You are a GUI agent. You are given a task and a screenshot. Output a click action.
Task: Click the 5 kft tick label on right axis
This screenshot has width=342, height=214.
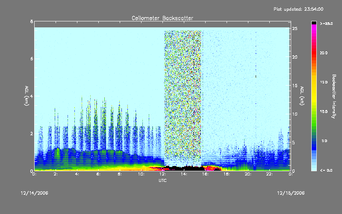pos(294,143)
